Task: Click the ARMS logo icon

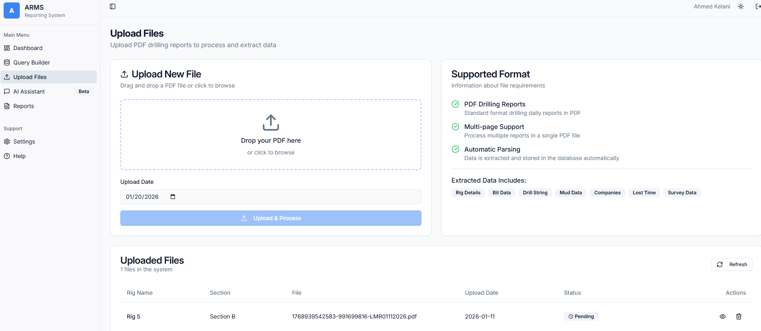Action: click(12, 10)
